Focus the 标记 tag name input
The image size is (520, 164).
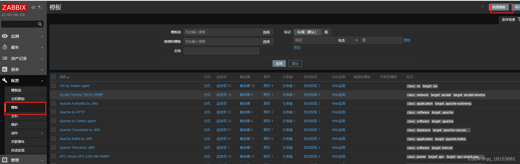315,40
